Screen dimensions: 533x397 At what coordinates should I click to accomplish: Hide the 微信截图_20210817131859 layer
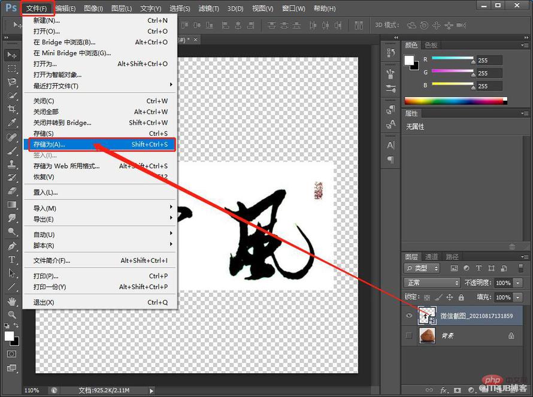tap(409, 316)
